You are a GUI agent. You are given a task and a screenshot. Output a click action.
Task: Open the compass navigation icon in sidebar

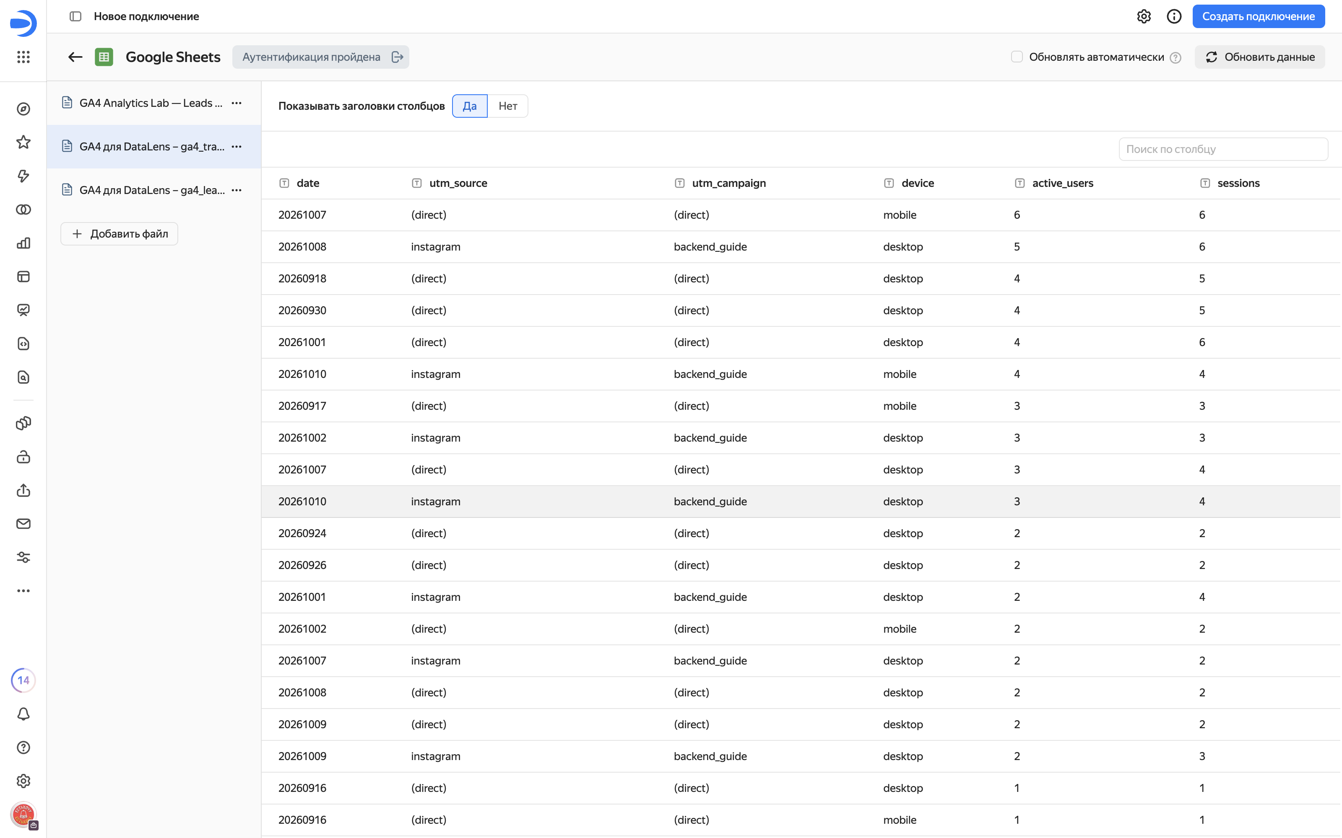23,109
